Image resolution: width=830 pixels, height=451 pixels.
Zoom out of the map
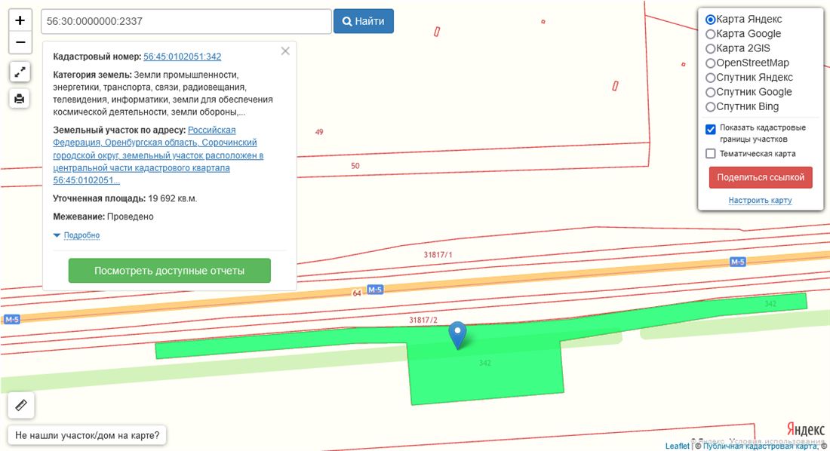click(x=20, y=43)
